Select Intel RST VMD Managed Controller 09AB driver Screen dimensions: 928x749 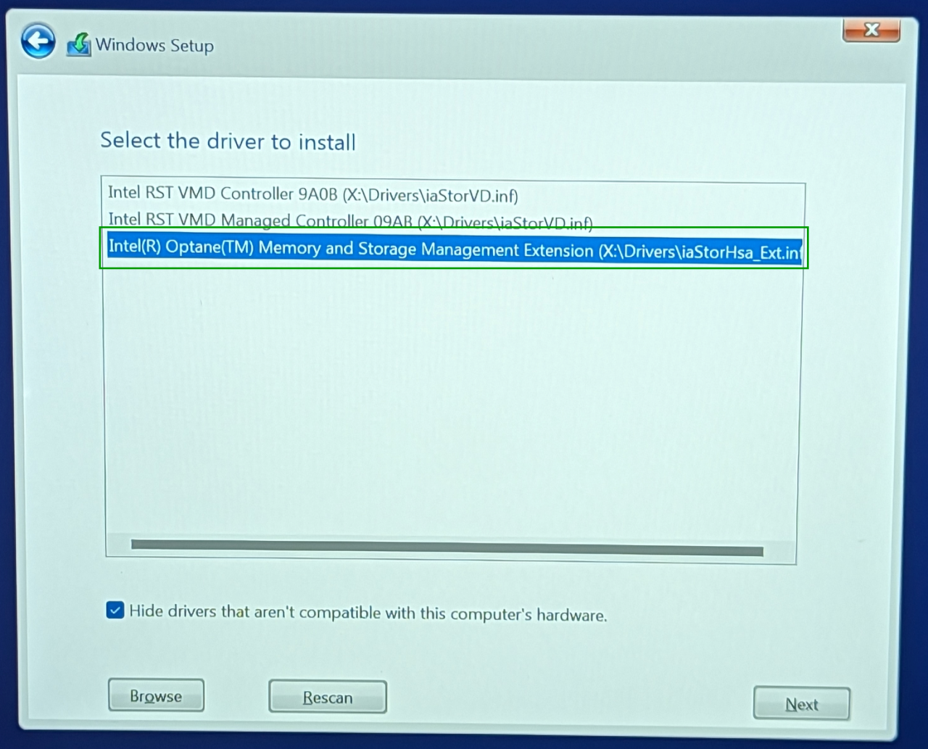click(350, 220)
